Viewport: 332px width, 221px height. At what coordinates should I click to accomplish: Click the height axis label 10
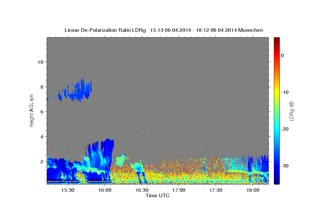pyautogui.click(x=40, y=62)
